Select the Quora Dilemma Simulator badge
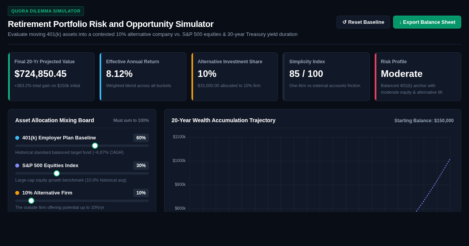This screenshot has height=246, width=469. point(46,11)
